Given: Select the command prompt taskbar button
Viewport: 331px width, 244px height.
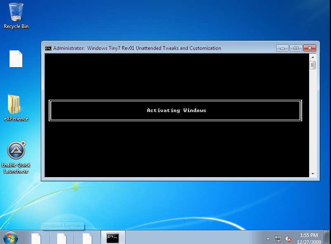Looking at the screenshot, I should [x=113, y=238].
